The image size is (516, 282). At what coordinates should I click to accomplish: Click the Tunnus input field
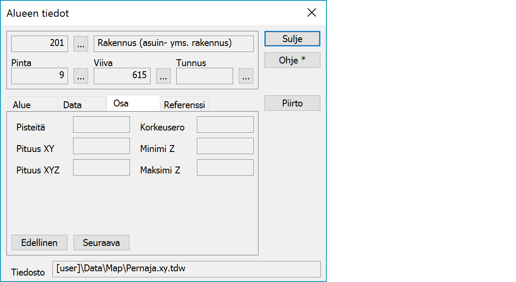pyautogui.click(x=204, y=76)
